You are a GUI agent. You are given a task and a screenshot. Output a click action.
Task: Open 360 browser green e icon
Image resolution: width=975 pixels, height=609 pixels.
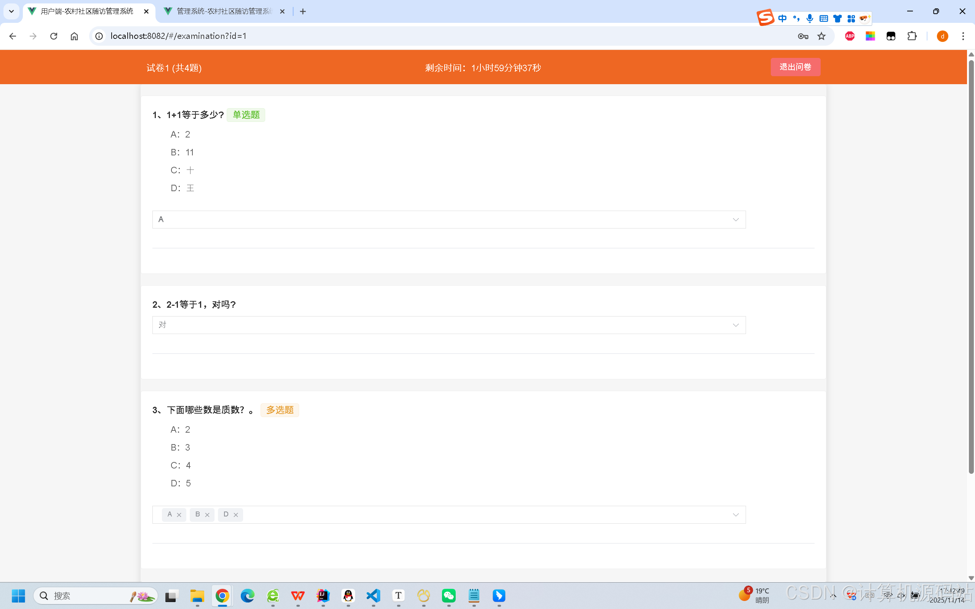click(x=273, y=596)
